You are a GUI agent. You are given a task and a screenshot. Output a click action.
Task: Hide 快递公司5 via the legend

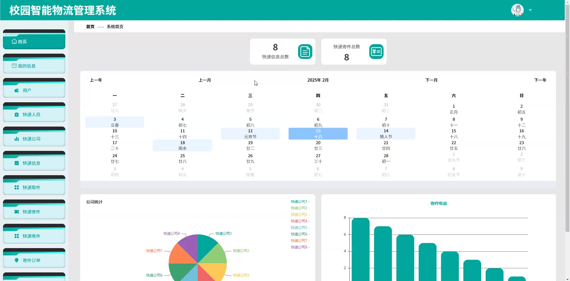point(300,228)
